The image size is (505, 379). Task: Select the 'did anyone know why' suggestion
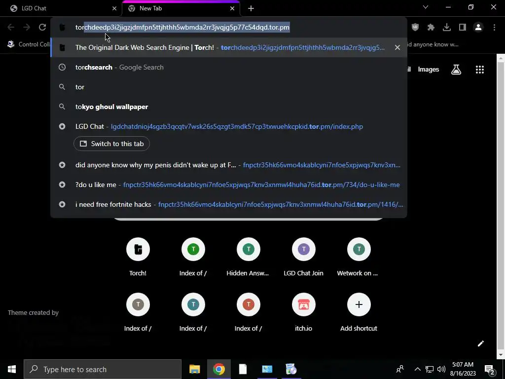(229, 165)
